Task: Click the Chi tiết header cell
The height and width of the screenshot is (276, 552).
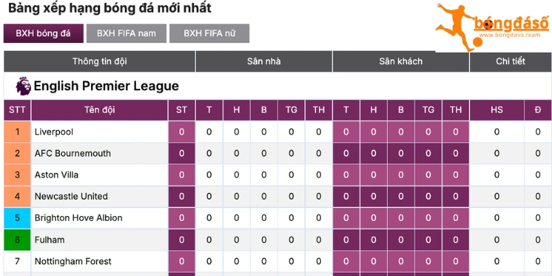Action: click(511, 61)
